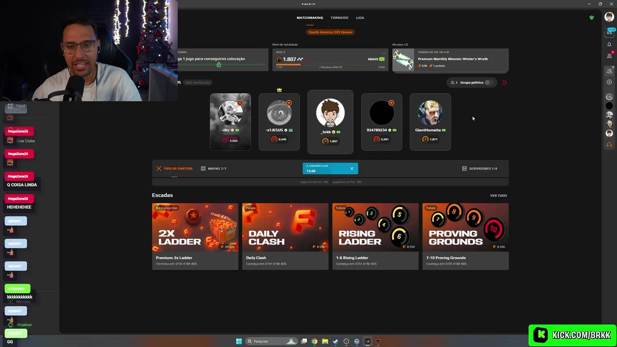Image resolution: width=617 pixels, height=347 pixels.
Task: Open File Explorer from the taskbar
Action: pyautogui.click(x=325, y=341)
